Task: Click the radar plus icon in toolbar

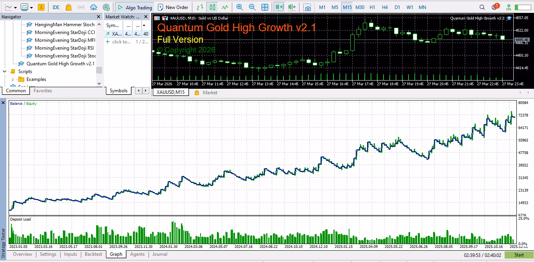Action: (106, 7)
